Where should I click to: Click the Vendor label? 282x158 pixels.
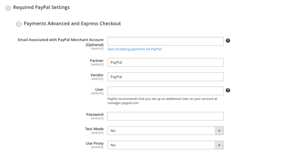click(x=97, y=75)
